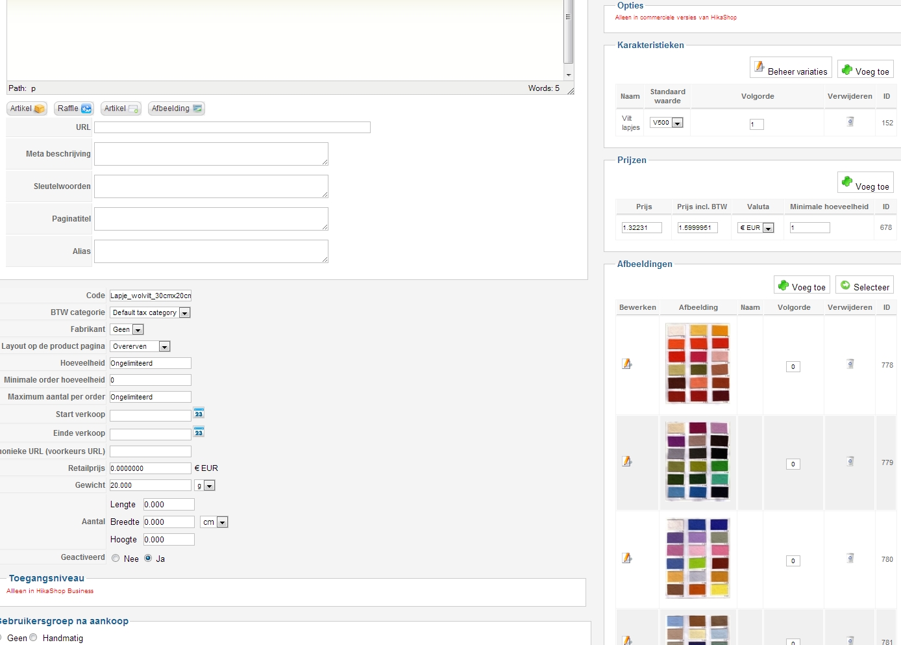Delete the Vilt lapjes characteristic row
This screenshot has width=901, height=645.
pos(850,122)
